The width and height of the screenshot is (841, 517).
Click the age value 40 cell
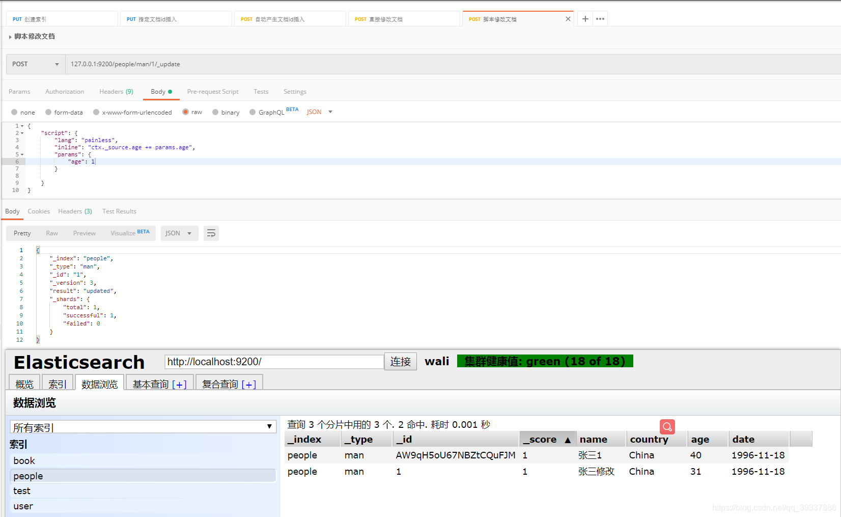[x=696, y=455]
